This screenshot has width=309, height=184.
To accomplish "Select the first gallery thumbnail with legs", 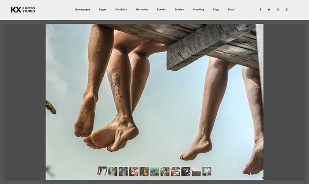I will (102, 171).
